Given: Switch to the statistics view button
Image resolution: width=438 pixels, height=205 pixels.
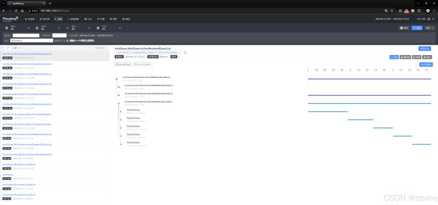Looking at the screenshot, I should [x=427, y=57].
